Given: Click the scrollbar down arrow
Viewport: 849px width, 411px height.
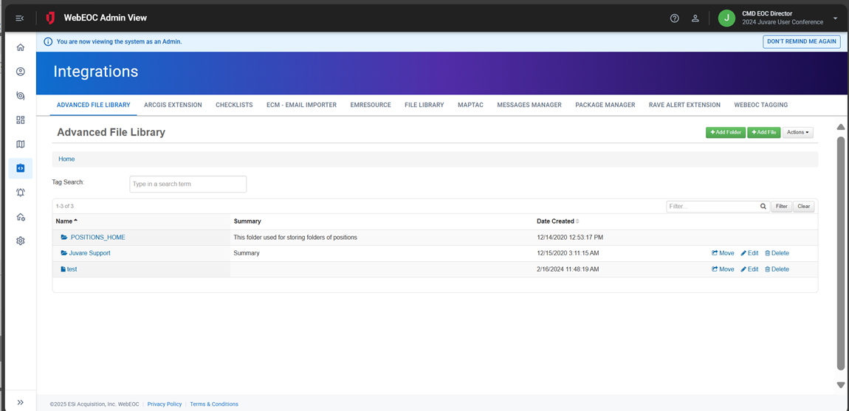Looking at the screenshot, I should [840, 385].
